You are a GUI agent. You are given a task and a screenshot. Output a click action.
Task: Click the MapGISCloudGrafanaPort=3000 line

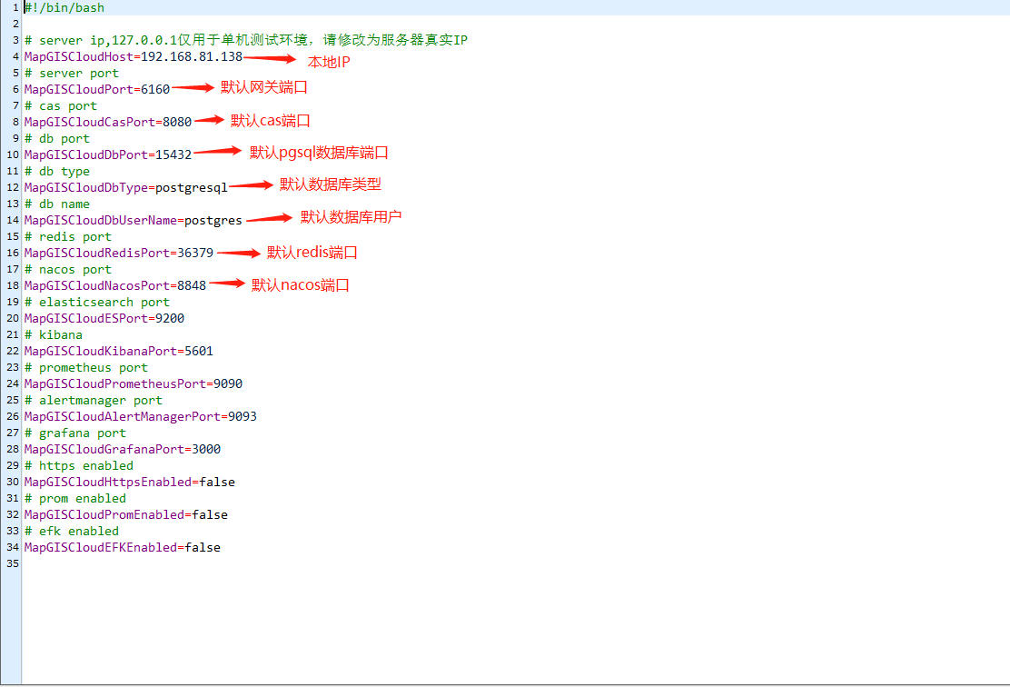(x=123, y=449)
